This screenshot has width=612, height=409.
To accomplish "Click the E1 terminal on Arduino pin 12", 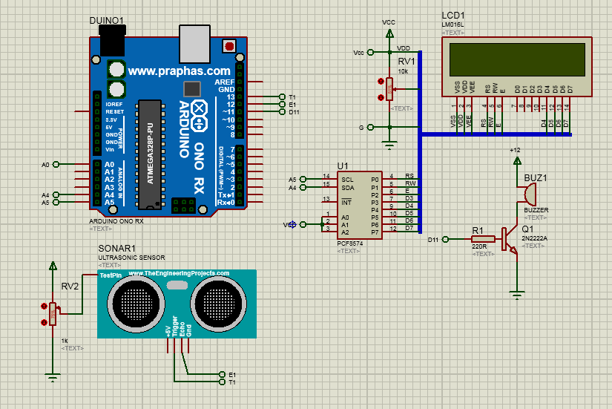I will click(282, 105).
